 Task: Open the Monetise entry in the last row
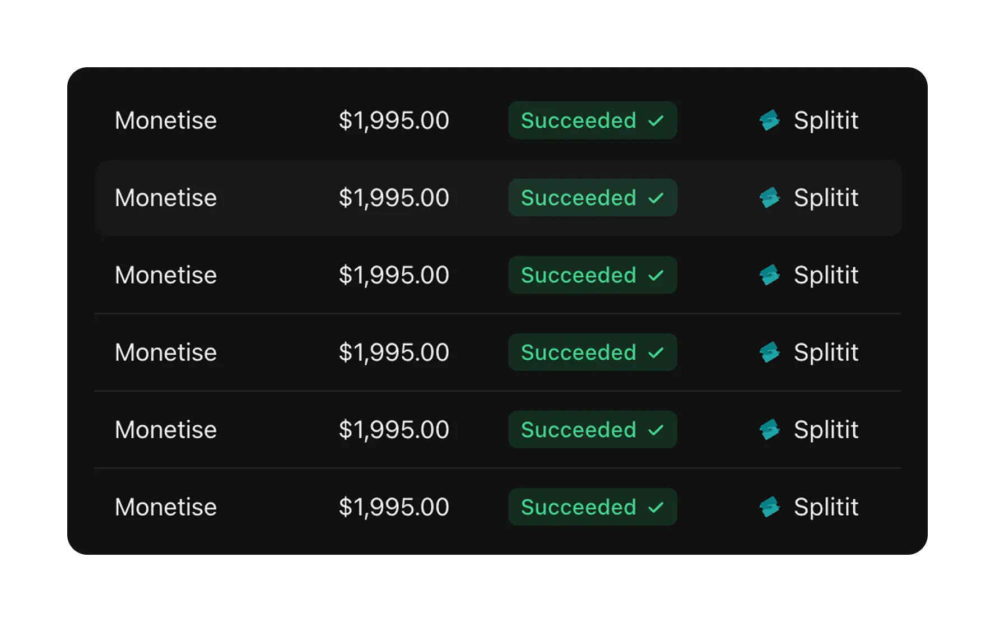click(x=166, y=507)
